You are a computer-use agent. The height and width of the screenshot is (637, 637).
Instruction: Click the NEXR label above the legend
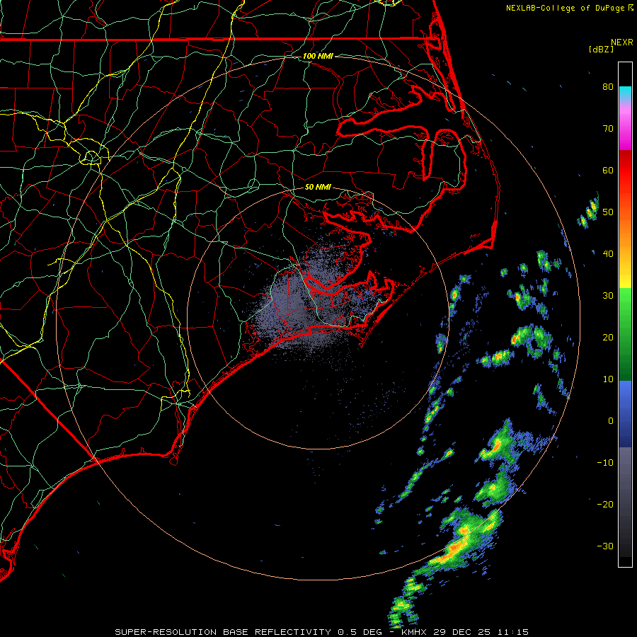(x=621, y=42)
